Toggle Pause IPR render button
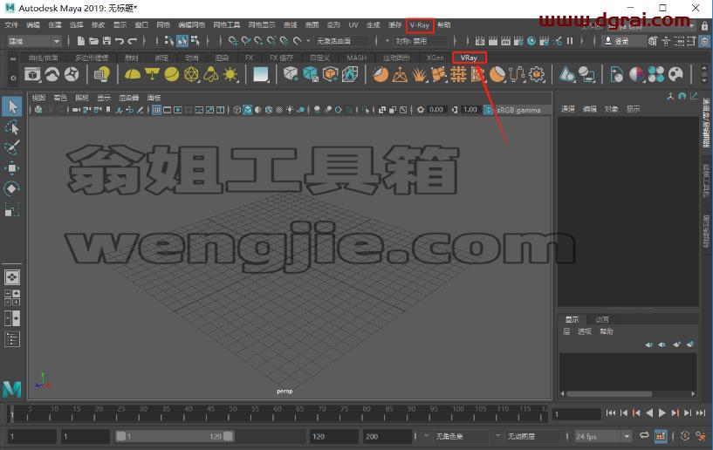 tap(570, 41)
